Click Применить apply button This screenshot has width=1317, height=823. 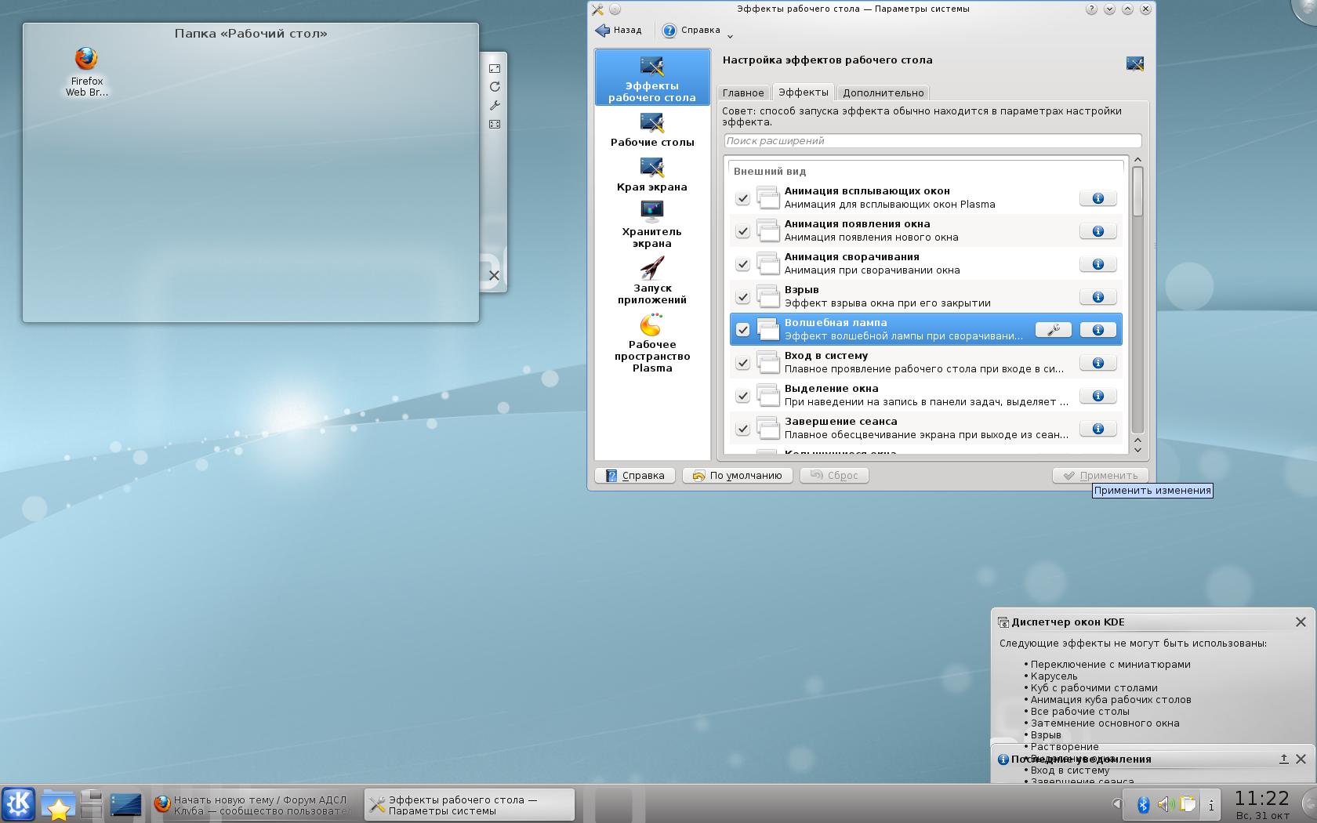click(1101, 476)
